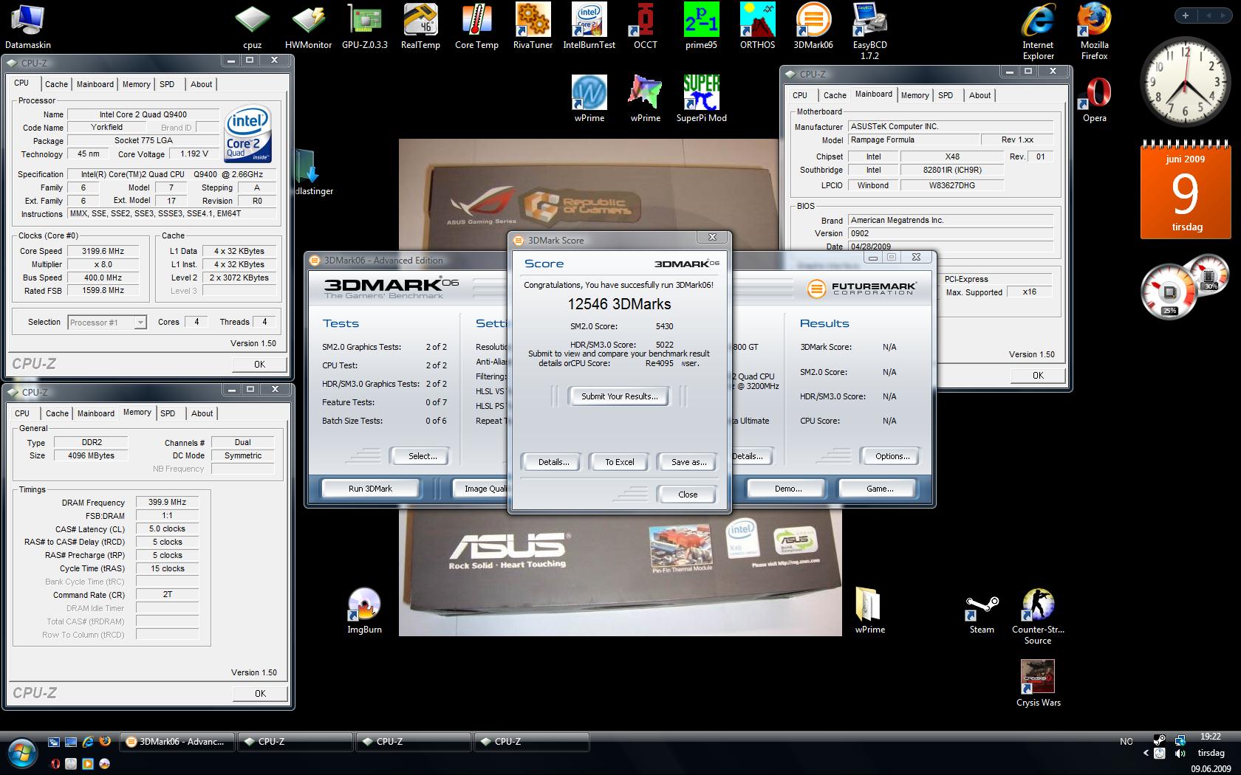Open Mainboard tab in top-left CPU-Z window
Viewport: 1241px width, 775px height.
[x=95, y=84]
